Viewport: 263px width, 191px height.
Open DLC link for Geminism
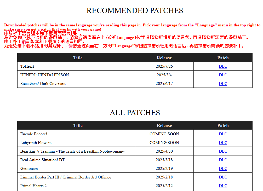(223, 169)
